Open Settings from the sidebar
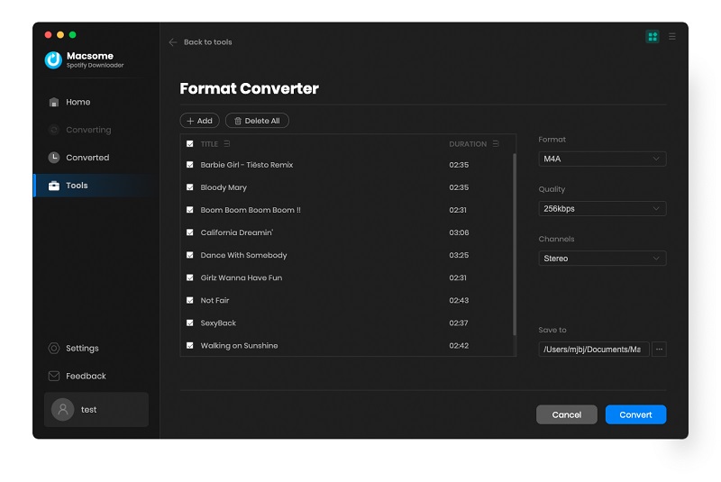The image size is (721, 482). click(x=82, y=349)
